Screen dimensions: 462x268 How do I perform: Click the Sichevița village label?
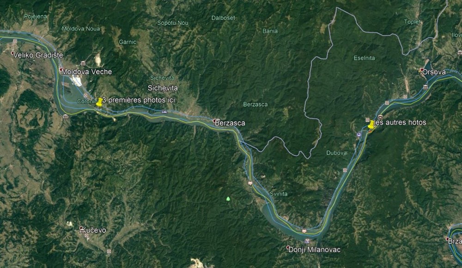163,88
